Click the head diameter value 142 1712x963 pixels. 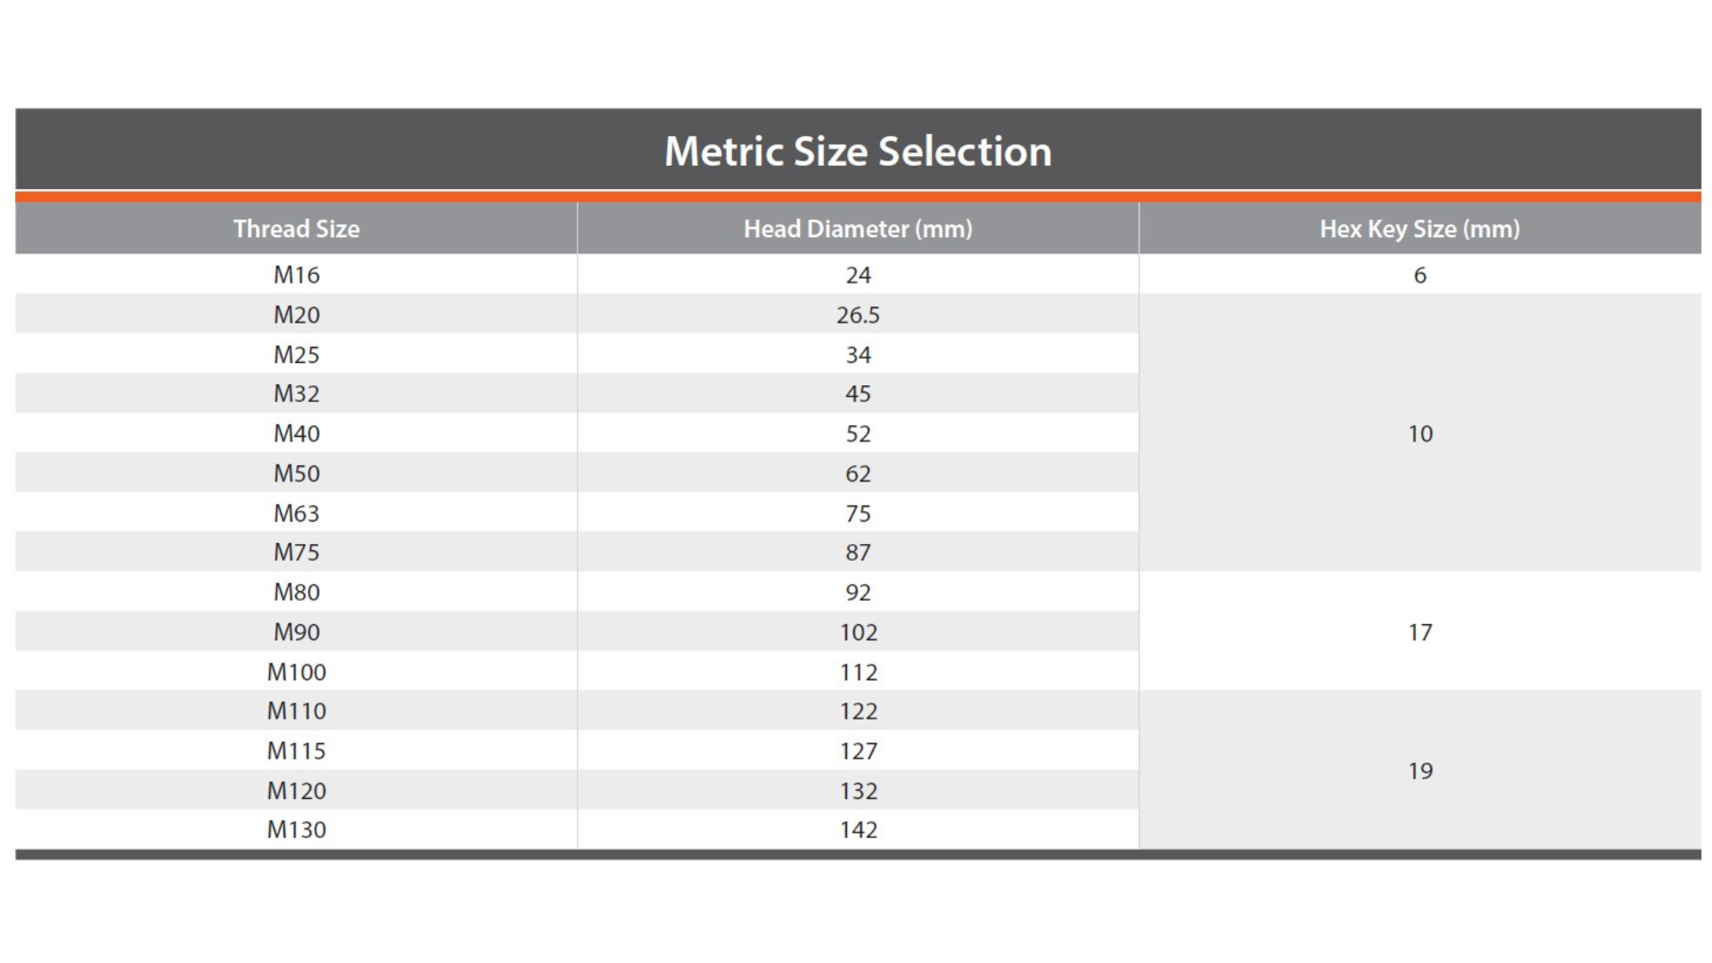coord(858,829)
